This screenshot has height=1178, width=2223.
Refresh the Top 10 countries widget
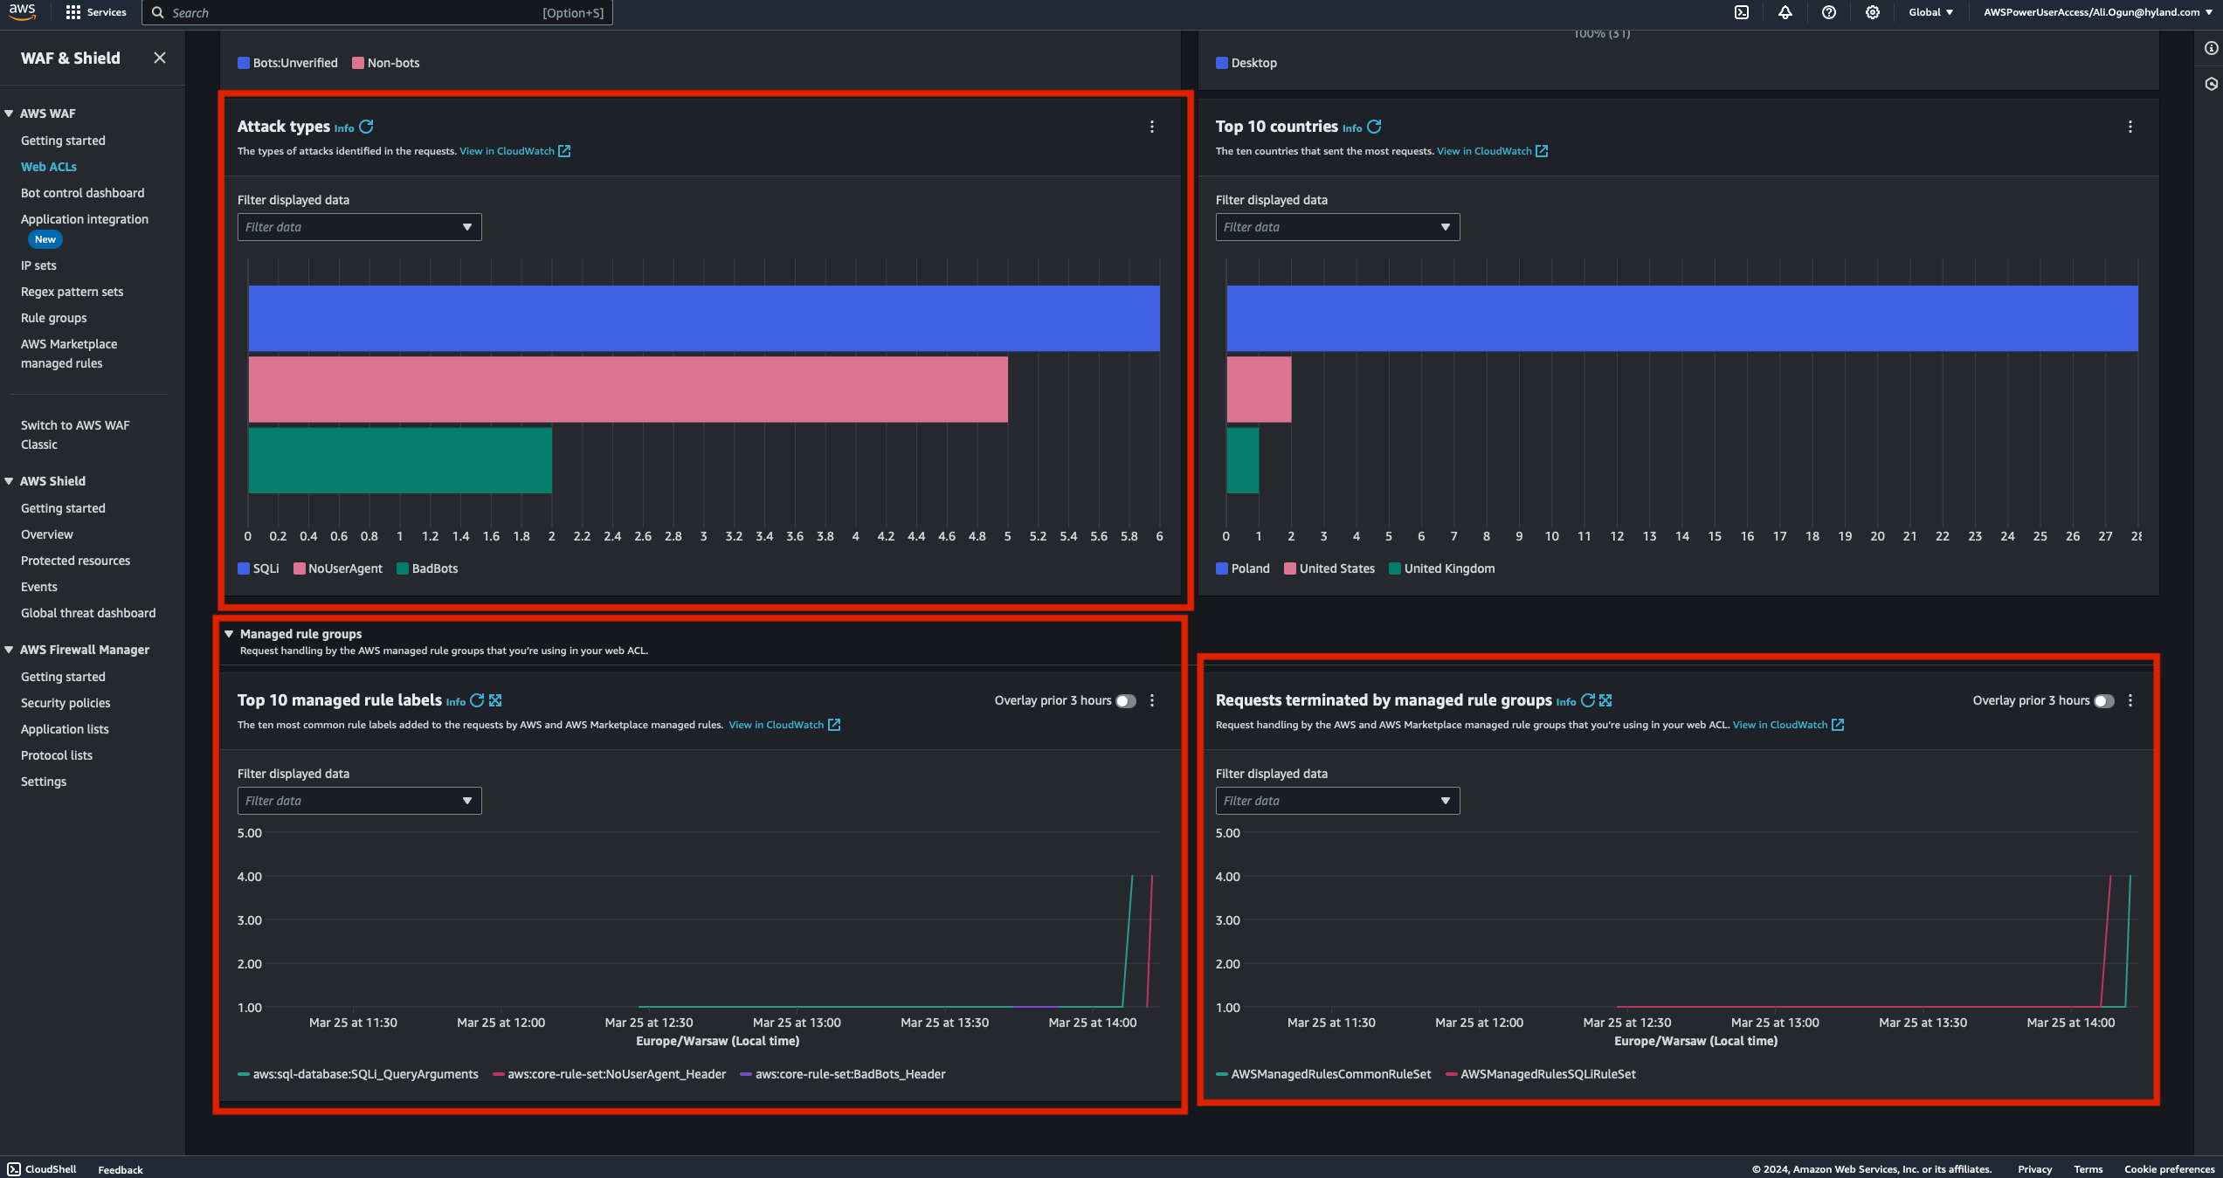1374,127
